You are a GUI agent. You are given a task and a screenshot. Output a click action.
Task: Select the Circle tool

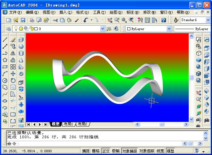[5, 80]
